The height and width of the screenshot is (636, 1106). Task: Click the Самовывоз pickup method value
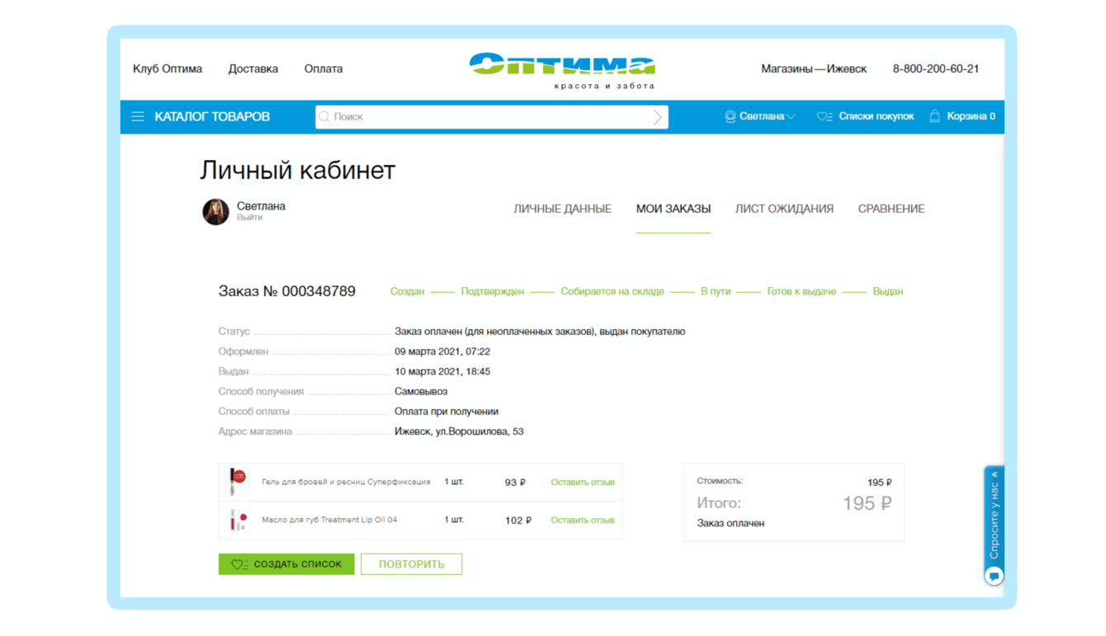(421, 391)
